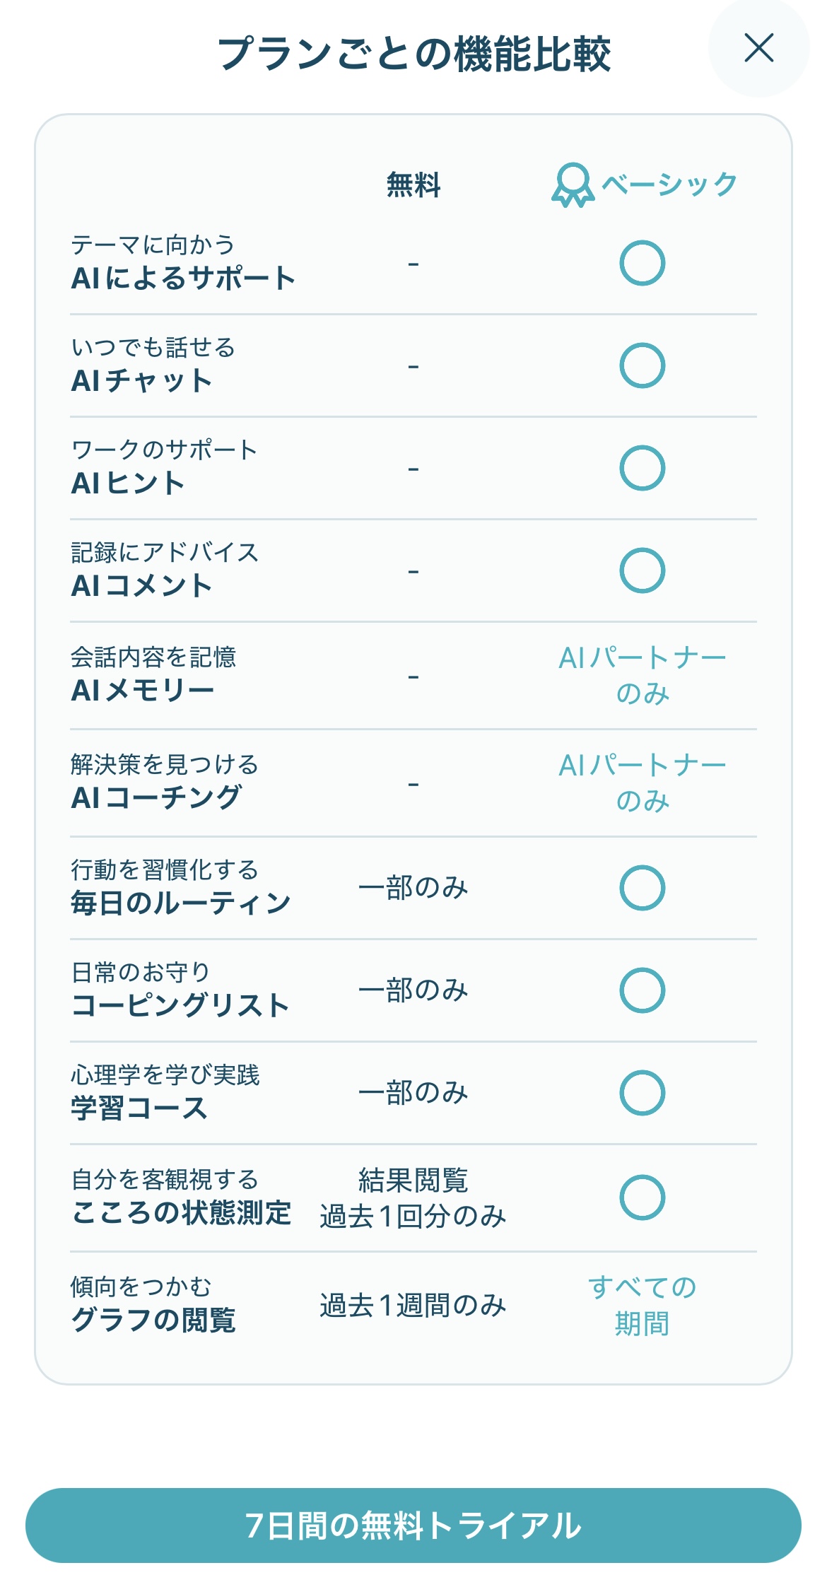The image size is (827, 1587).
Task: Click the circle icon for AIチャット
Action: pos(642,365)
